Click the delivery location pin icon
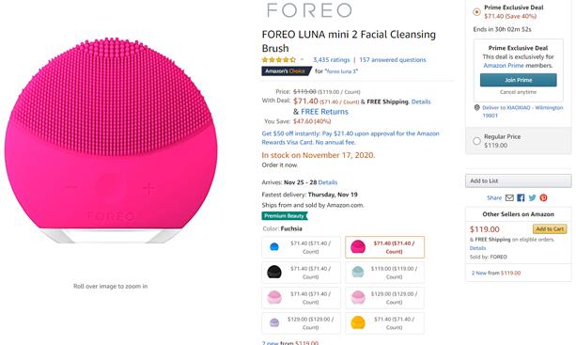 (476, 108)
